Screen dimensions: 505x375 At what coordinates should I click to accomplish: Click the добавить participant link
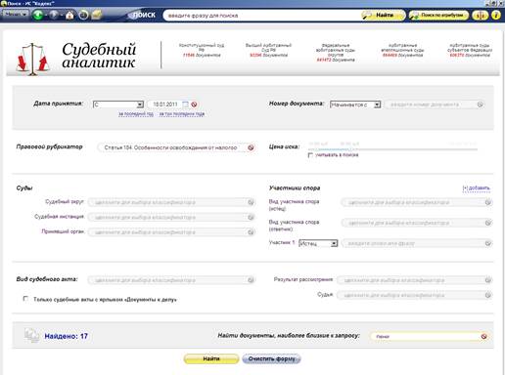click(x=477, y=188)
